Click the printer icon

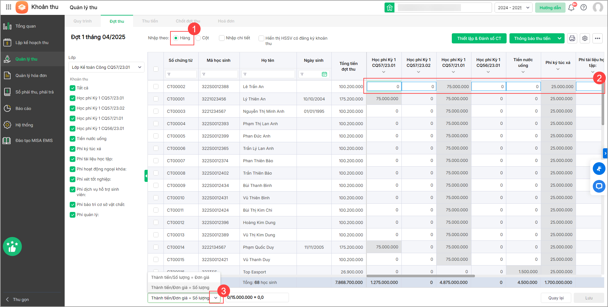(x=572, y=38)
